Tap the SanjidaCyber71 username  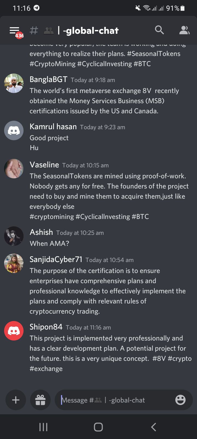(x=56, y=260)
